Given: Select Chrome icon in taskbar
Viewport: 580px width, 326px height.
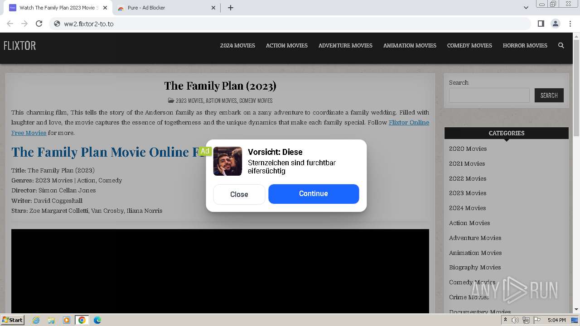Looking at the screenshot, I should click(x=82, y=320).
